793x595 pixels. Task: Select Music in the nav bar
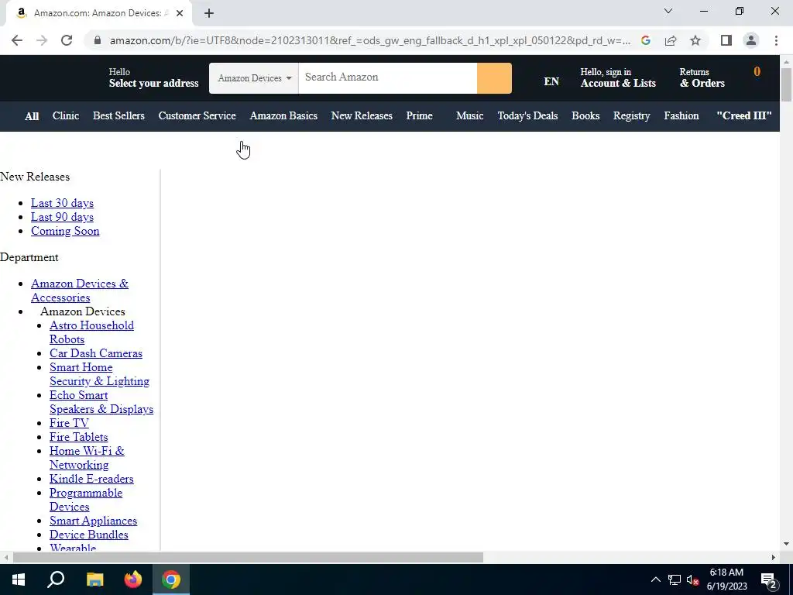coord(470,116)
